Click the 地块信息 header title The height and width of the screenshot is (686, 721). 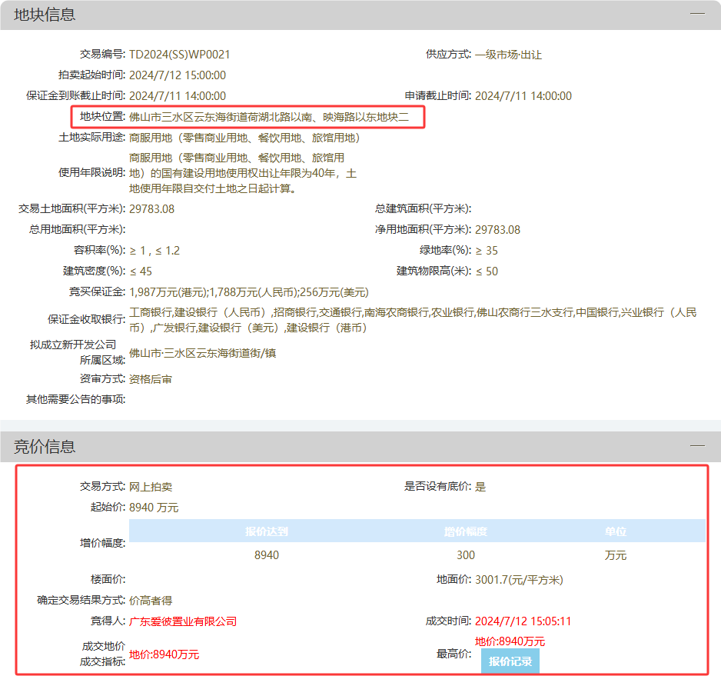45,15
